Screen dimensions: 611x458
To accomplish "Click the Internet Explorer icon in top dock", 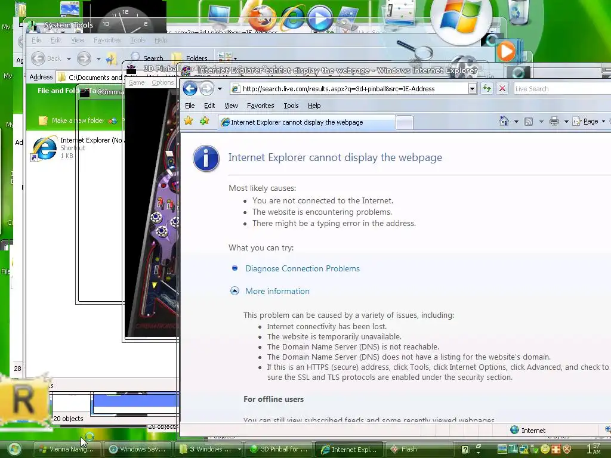I will click(292, 18).
